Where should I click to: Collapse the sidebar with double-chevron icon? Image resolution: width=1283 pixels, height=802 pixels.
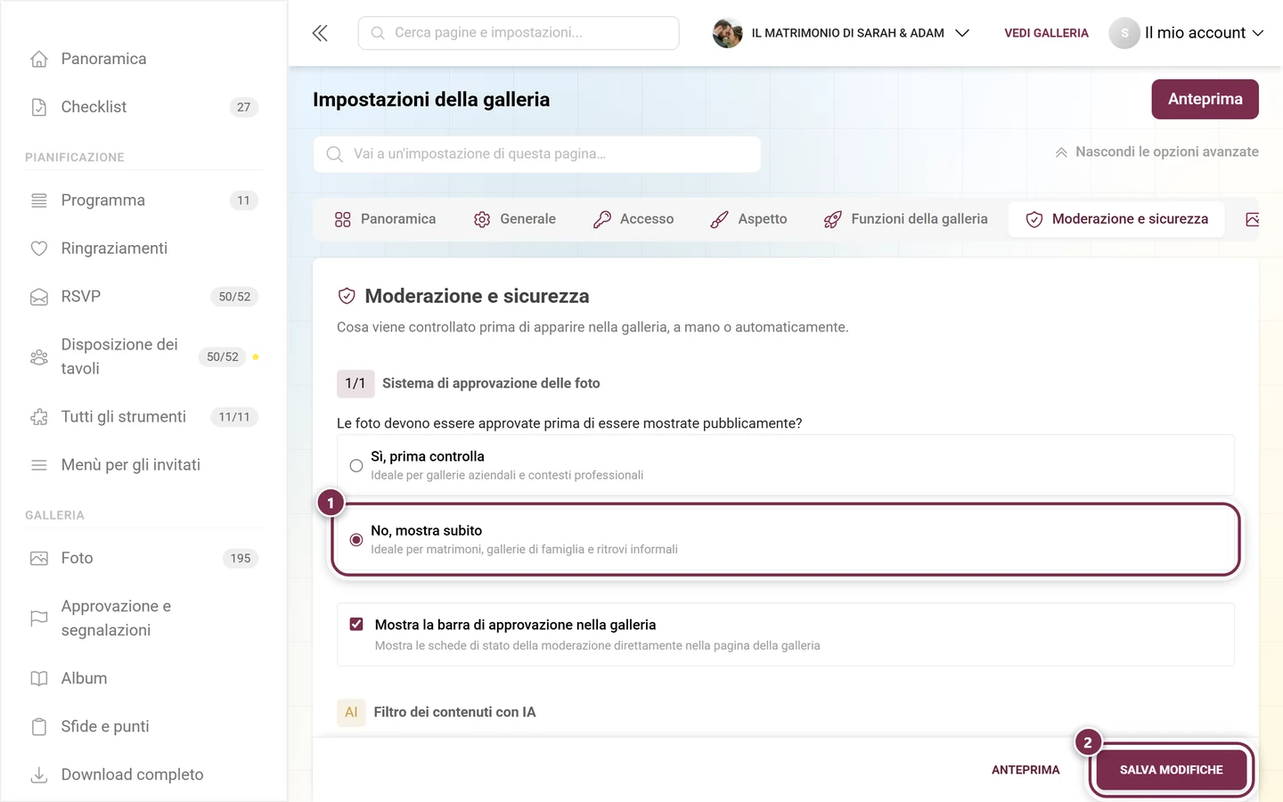(320, 33)
